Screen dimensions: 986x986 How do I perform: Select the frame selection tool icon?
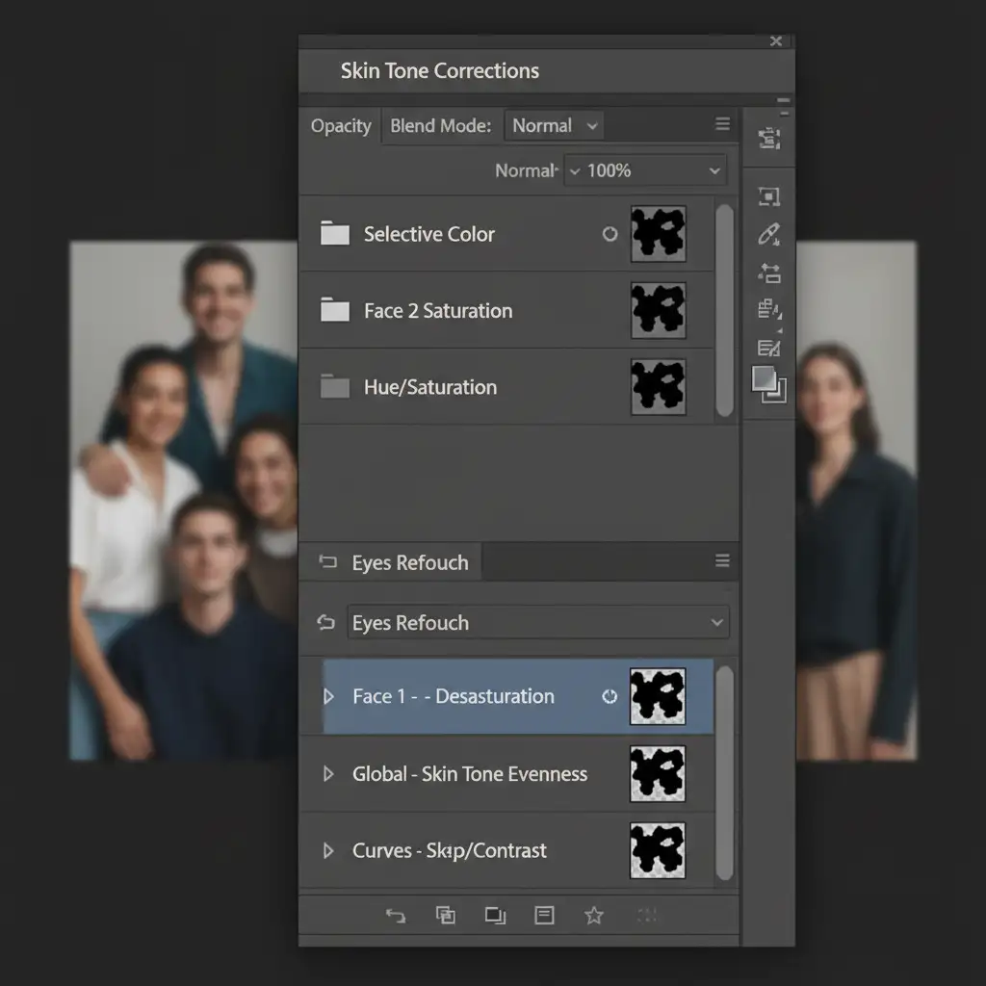(768, 196)
